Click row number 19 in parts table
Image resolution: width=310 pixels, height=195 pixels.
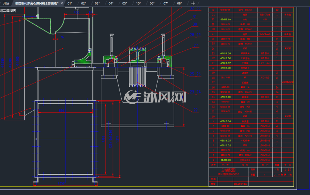tap(213, 73)
